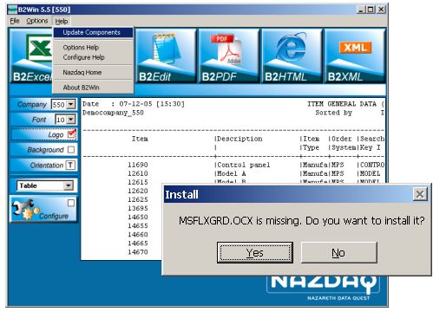
Task: Click the Logo label
Action: 56,134
